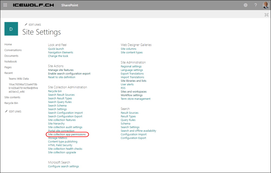The image size is (271, 173).
Task: Open the help question mark icon
Action: coord(256,5)
